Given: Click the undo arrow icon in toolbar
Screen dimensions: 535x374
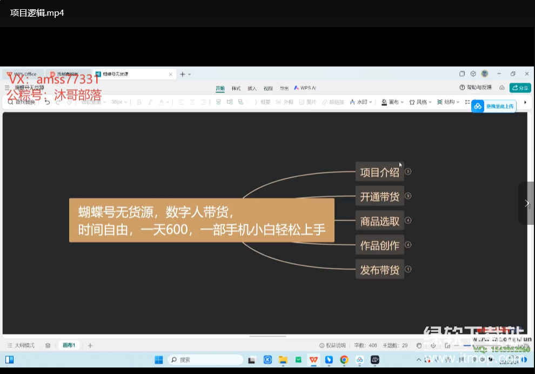Looking at the screenshot, I should 48,102.
